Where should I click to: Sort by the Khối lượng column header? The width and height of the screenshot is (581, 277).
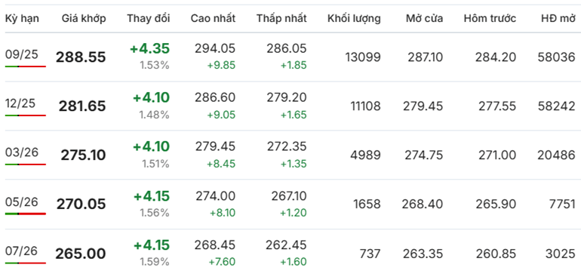354,19
